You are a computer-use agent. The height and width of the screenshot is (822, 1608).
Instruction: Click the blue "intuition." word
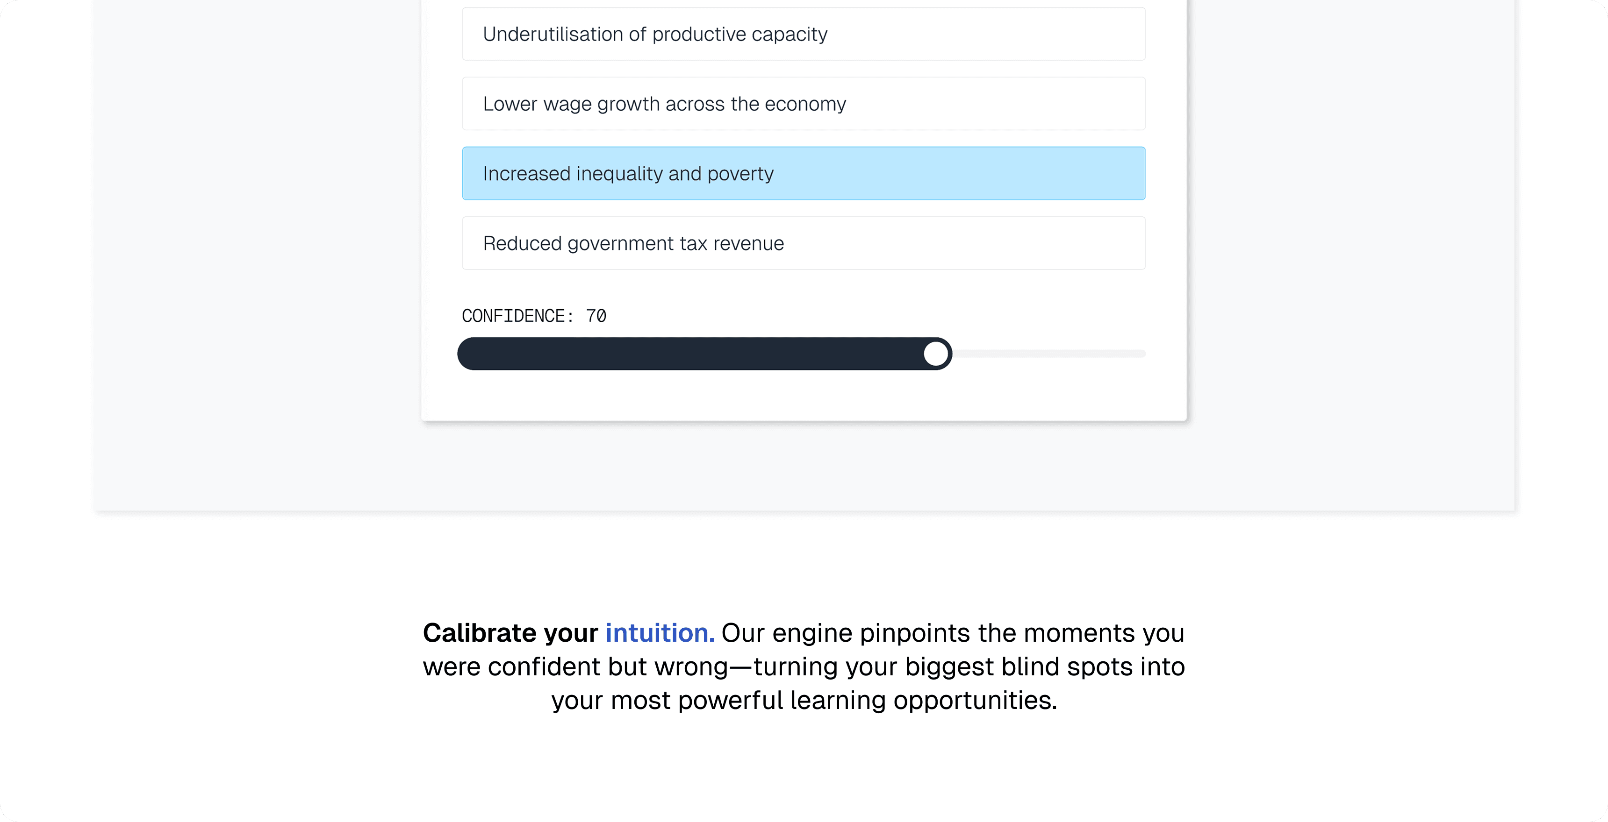click(660, 632)
